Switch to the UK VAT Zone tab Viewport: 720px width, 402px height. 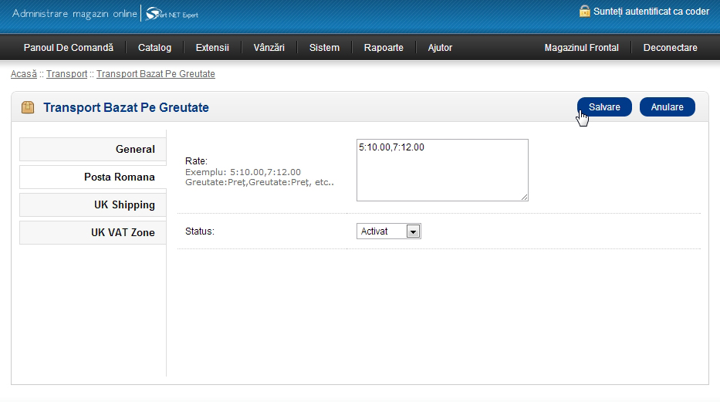coord(93,233)
